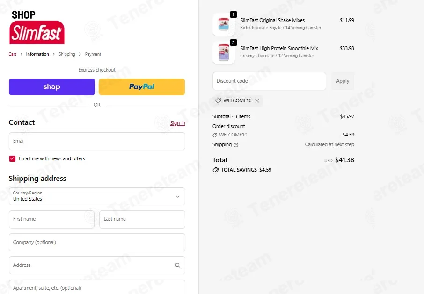The image size is (424, 294).
Task: Select the Shipping breadcrumb step
Action: (x=67, y=54)
